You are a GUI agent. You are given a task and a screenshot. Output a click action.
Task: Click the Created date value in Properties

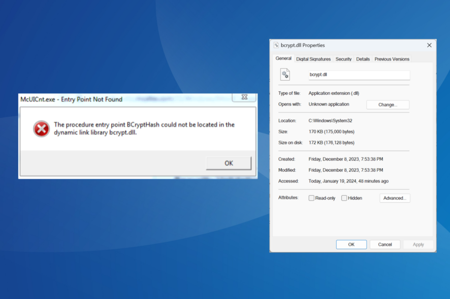click(x=346, y=159)
